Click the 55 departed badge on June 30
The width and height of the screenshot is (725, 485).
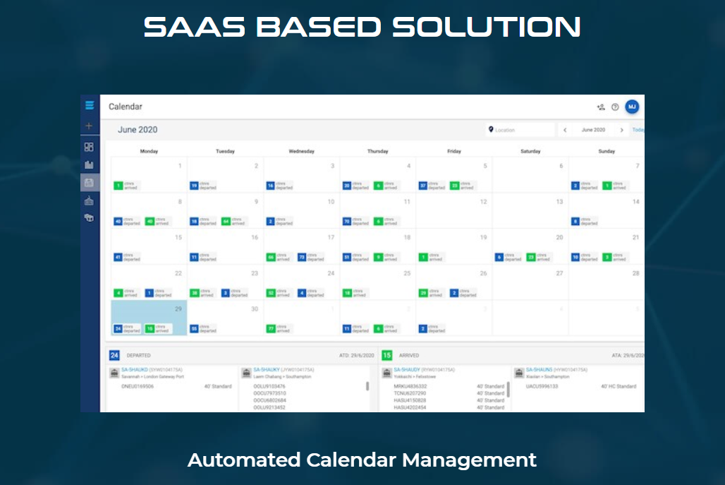tap(203, 328)
